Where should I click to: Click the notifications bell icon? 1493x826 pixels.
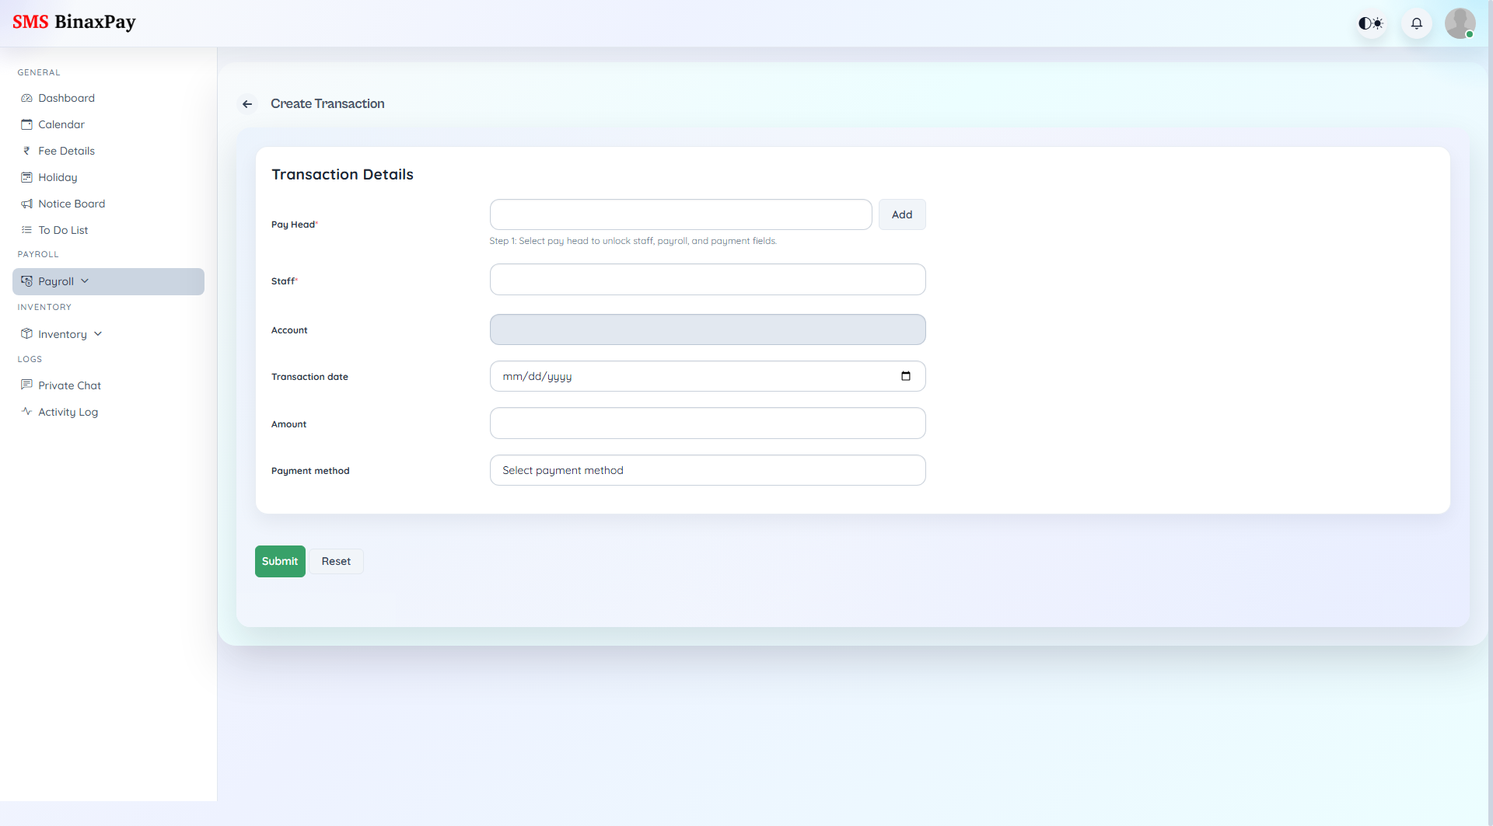click(1416, 23)
